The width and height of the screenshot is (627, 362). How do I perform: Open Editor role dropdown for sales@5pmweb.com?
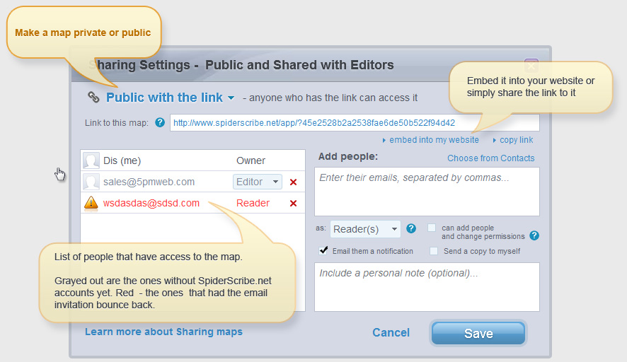(258, 182)
